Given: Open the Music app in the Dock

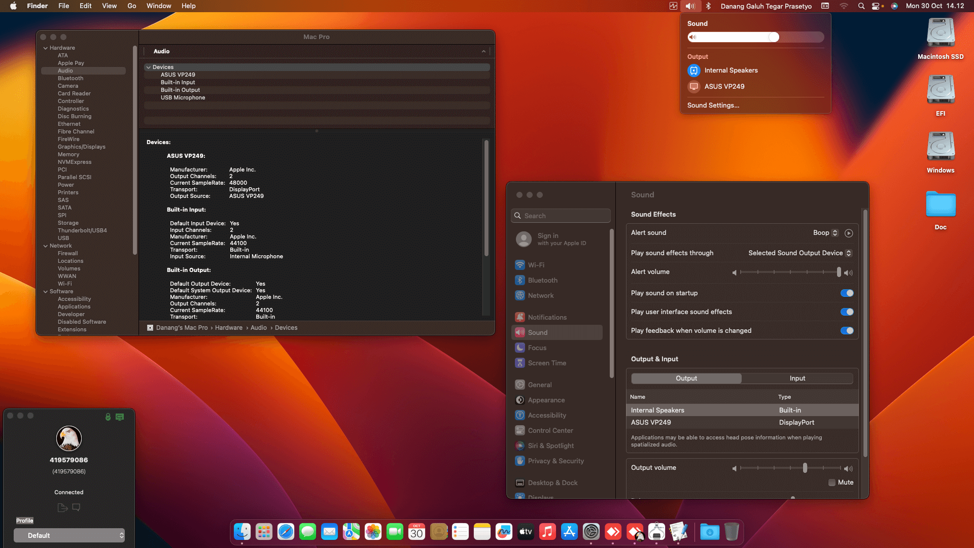Looking at the screenshot, I should coord(547,532).
